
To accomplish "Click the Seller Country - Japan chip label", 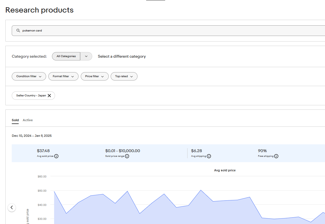I will [x=31, y=96].
